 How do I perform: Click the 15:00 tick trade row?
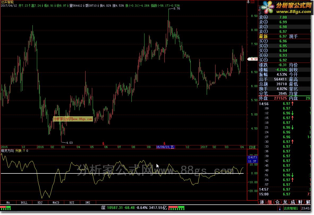click(285, 194)
